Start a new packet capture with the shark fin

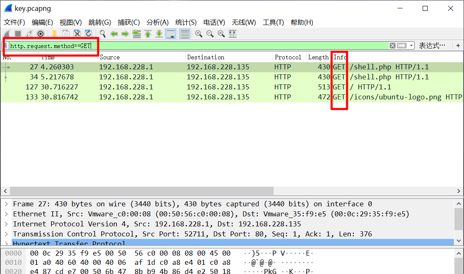coord(7,34)
